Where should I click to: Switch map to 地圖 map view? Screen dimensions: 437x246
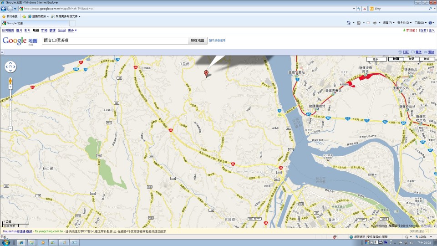coord(396,59)
